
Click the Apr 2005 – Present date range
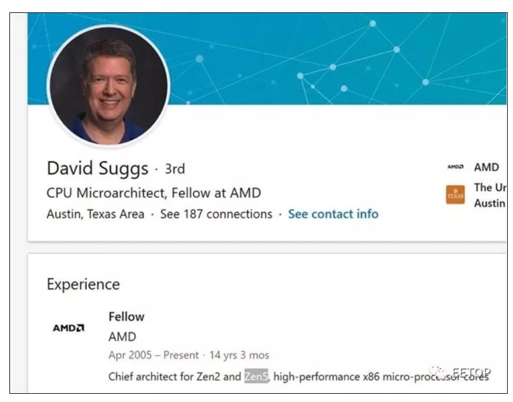(x=154, y=355)
